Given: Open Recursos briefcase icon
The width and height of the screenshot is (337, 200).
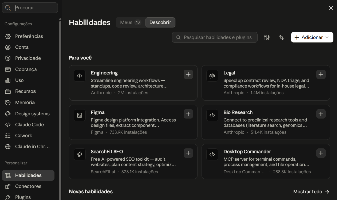Looking at the screenshot, I should [8, 91].
